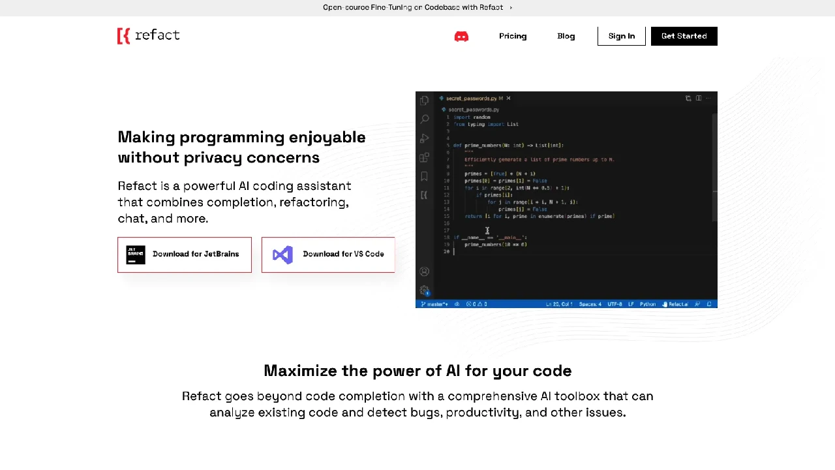Open the Manage gear icon in editor
This screenshot has width=835, height=470.
pyautogui.click(x=425, y=290)
